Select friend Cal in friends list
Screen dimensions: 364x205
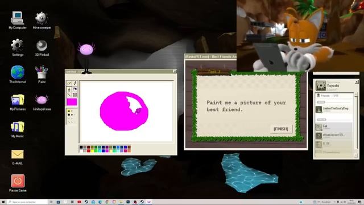point(333,127)
